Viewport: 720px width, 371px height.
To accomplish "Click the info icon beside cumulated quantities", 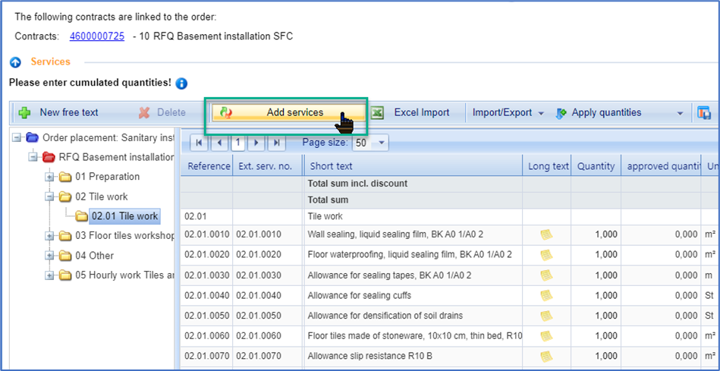I will click(181, 83).
